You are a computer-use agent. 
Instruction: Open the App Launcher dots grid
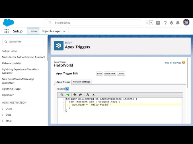(6, 31)
